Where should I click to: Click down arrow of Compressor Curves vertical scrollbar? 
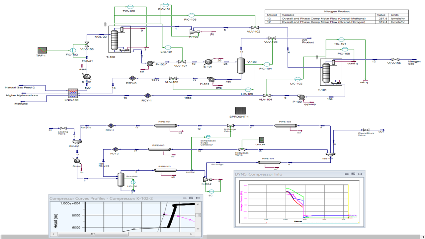198,229
